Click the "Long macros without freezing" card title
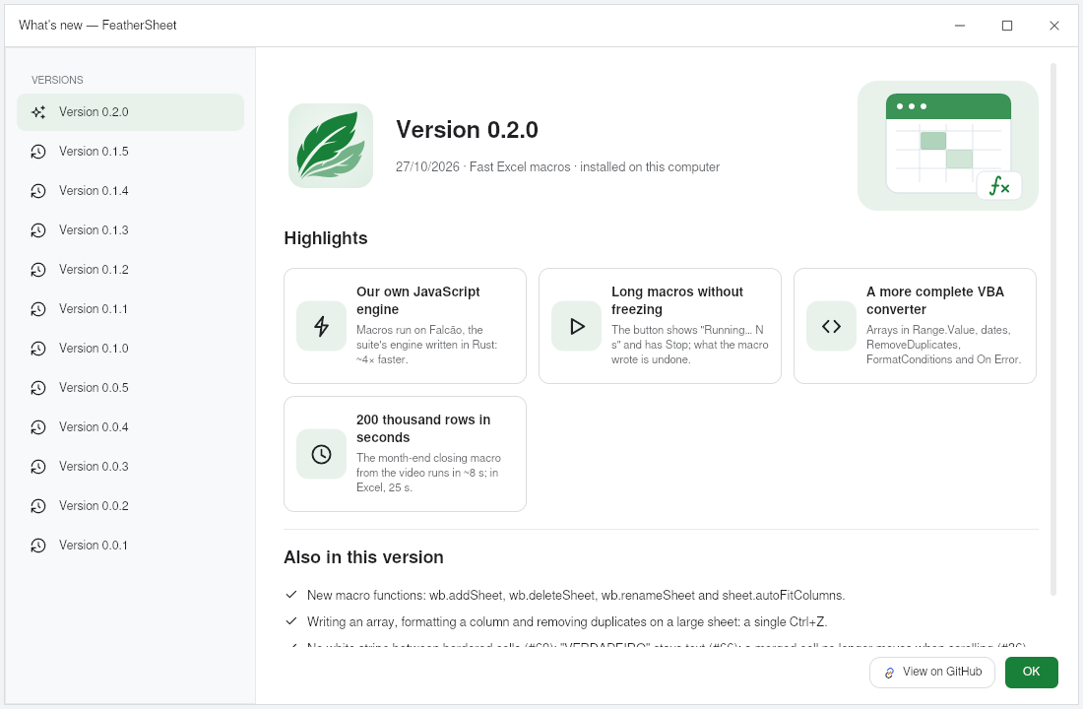Image resolution: width=1083 pixels, height=709 pixels. [677, 300]
